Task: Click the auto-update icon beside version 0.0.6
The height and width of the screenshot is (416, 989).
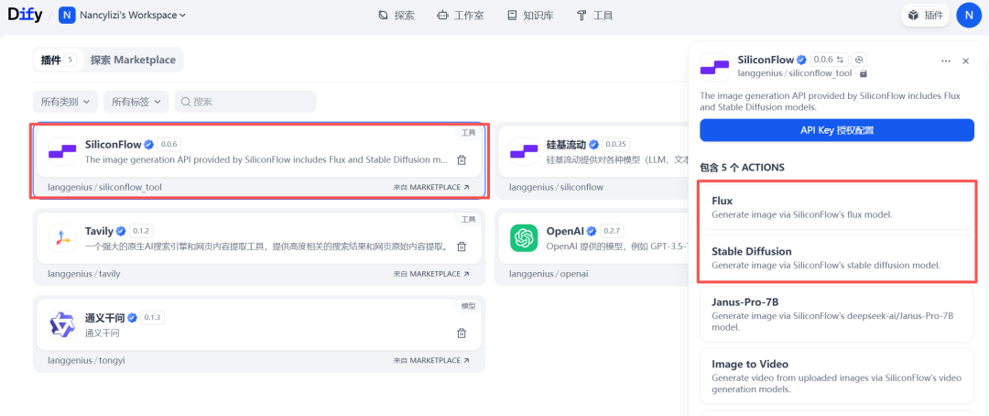Action: click(858, 60)
